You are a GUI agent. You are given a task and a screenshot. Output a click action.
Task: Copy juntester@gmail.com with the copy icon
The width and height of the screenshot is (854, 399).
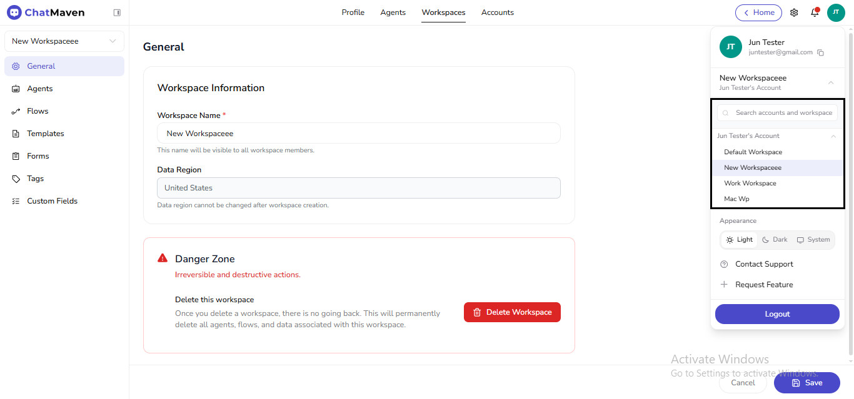[x=821, y=52]
